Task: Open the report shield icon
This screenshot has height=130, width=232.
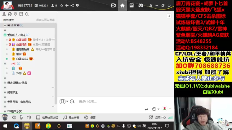Action: click(x=77, y=5)
